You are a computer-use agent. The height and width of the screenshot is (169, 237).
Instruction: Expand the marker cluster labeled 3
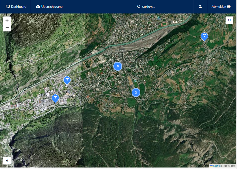[x=136, y=92]
